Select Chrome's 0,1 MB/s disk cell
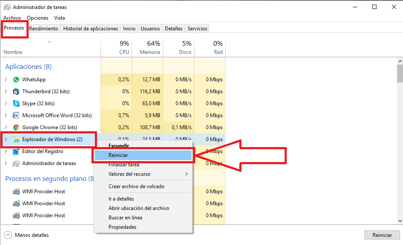This screenshot has width=403, height=245. point(179,127)
